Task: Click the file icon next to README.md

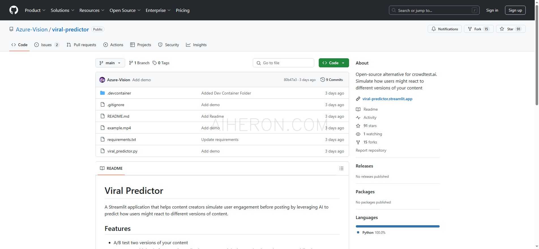Action: [102, 116]
